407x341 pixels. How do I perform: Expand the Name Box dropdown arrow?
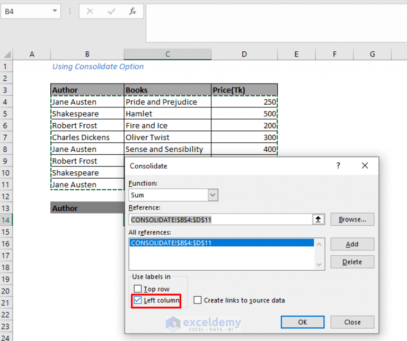pyautogui.click(x=55, y=11)
